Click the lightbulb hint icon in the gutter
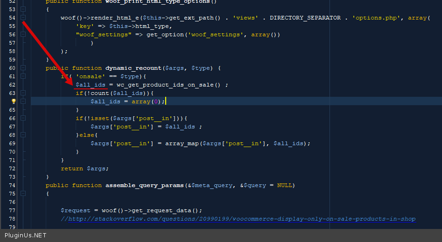Viewport: 442px width, 242px height. pos(14,101)
